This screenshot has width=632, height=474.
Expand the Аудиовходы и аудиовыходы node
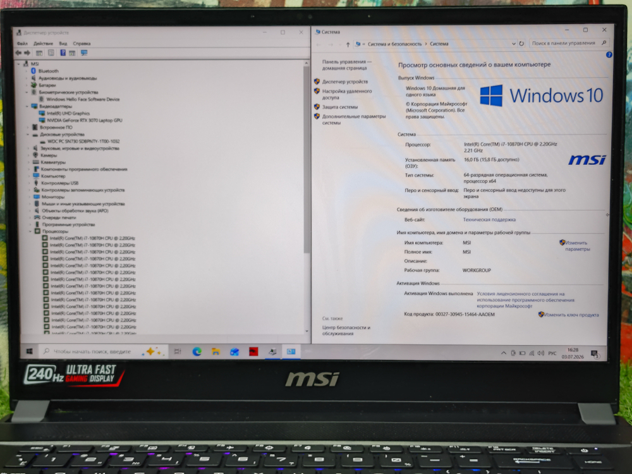[27, 78]
